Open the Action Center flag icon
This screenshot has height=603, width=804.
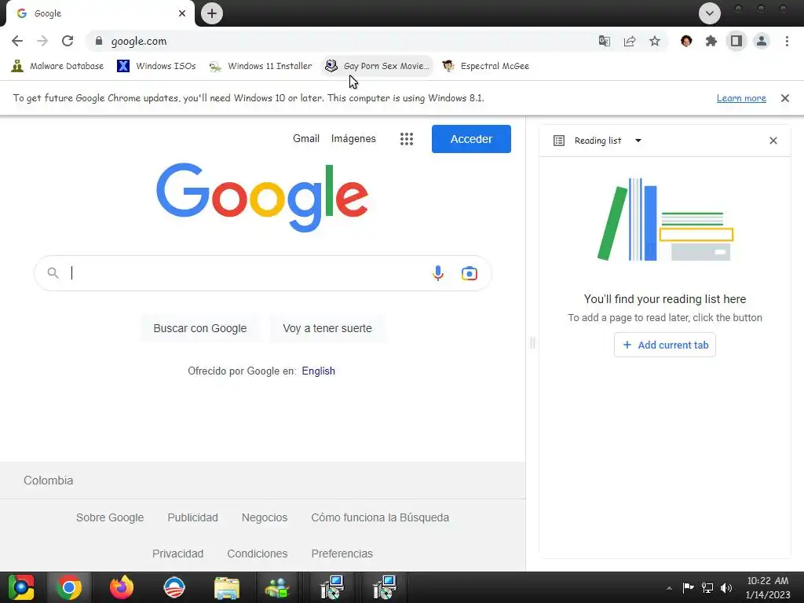point(688,587)
